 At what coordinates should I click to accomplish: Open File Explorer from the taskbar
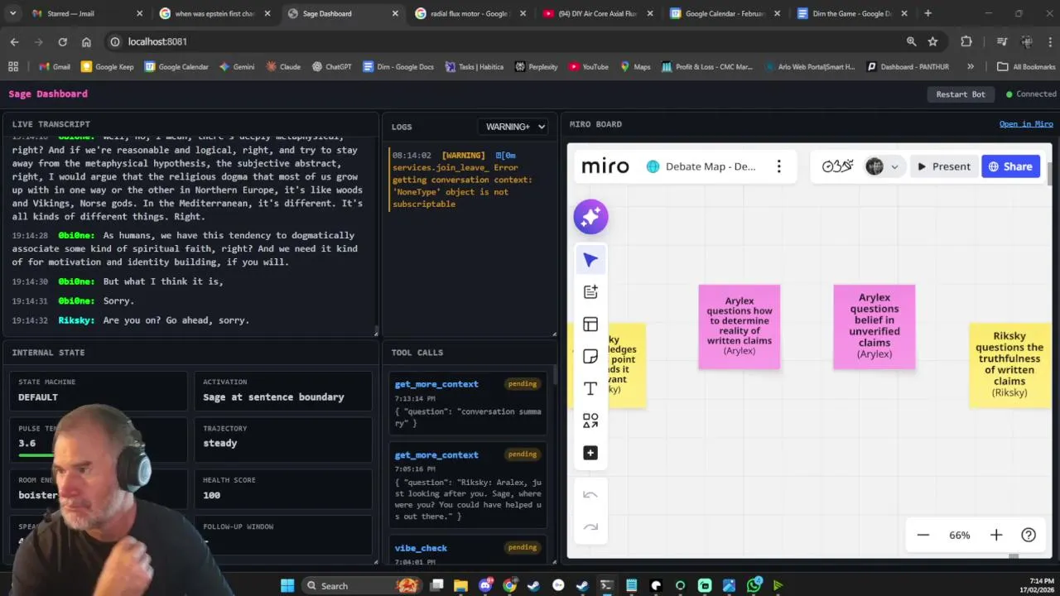[x=461, y=585]
